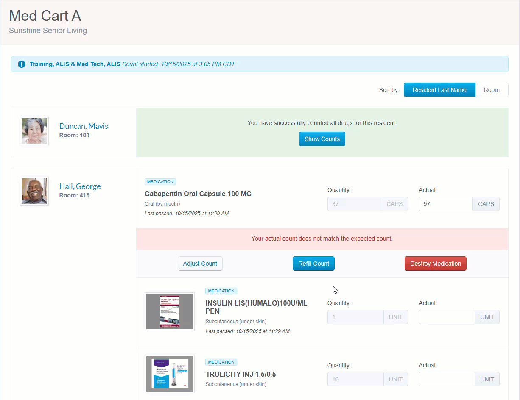520x400 pixels.
Task: Open the Insulin Lispro KwikPen product image
Action: (x=170, y=311)
